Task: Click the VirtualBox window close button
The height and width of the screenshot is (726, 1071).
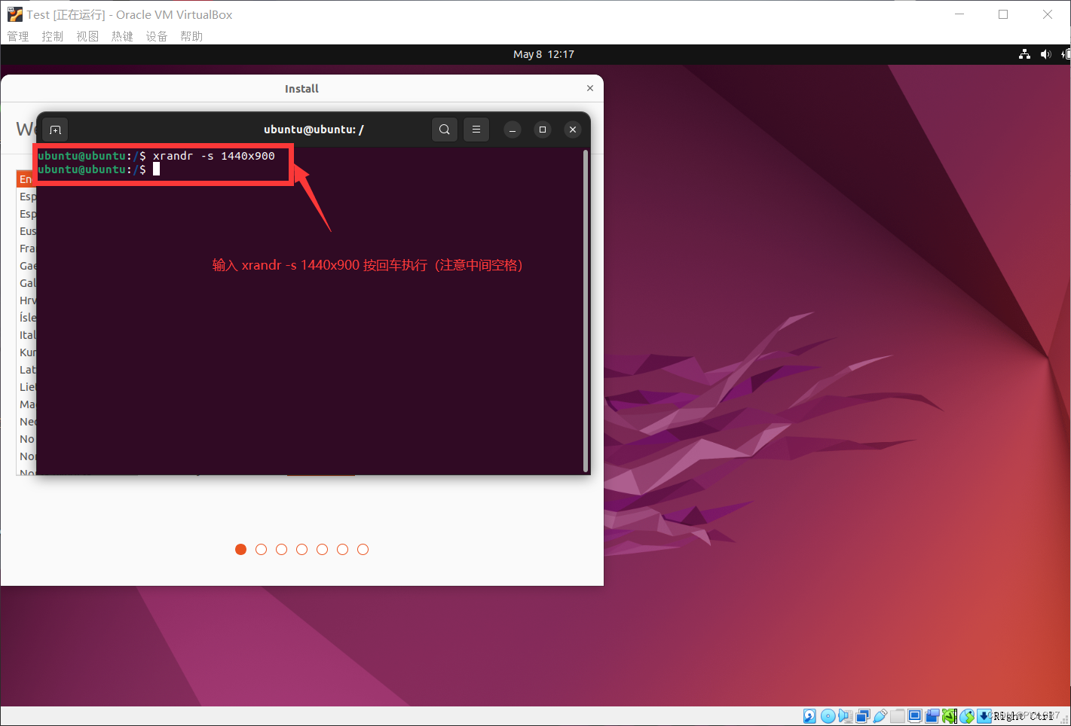Action: click(1048, 14)
